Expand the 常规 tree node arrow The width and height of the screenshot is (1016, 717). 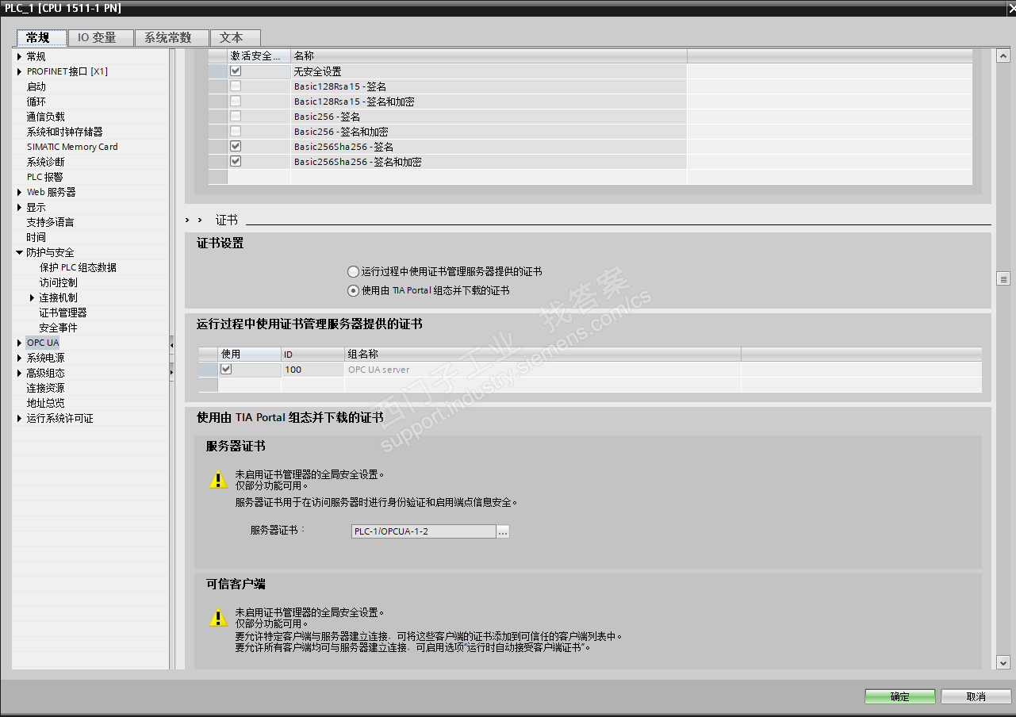tap(20, 56)
